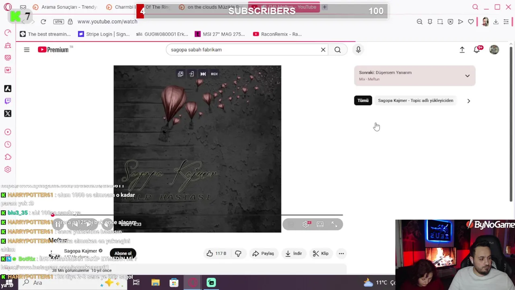Open the ad blocker shield icon
The height and width of the screenshot is (290, 515).
[450, 22]
